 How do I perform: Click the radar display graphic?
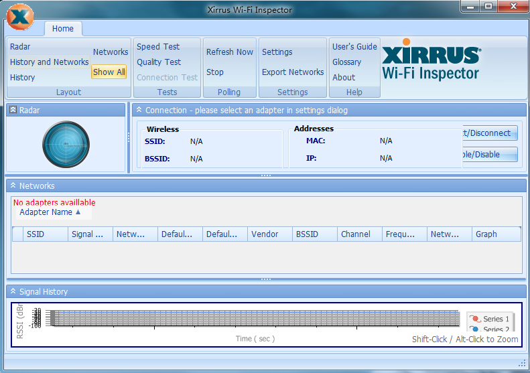(x=66, y=144)
